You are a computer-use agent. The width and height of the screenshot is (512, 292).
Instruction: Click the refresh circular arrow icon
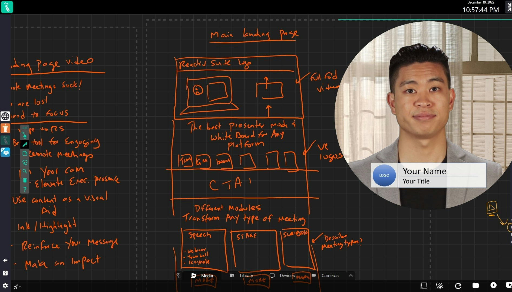pos(458,286)
